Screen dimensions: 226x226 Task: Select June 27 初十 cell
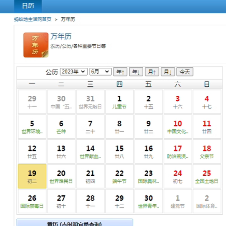[61, 201]
